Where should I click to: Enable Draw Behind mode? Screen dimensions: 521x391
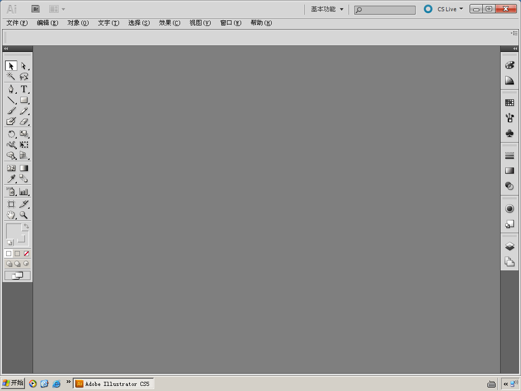pos(17,264)
